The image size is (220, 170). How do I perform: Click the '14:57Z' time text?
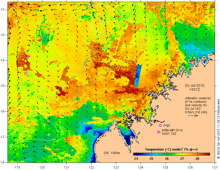tap(194, 89)
